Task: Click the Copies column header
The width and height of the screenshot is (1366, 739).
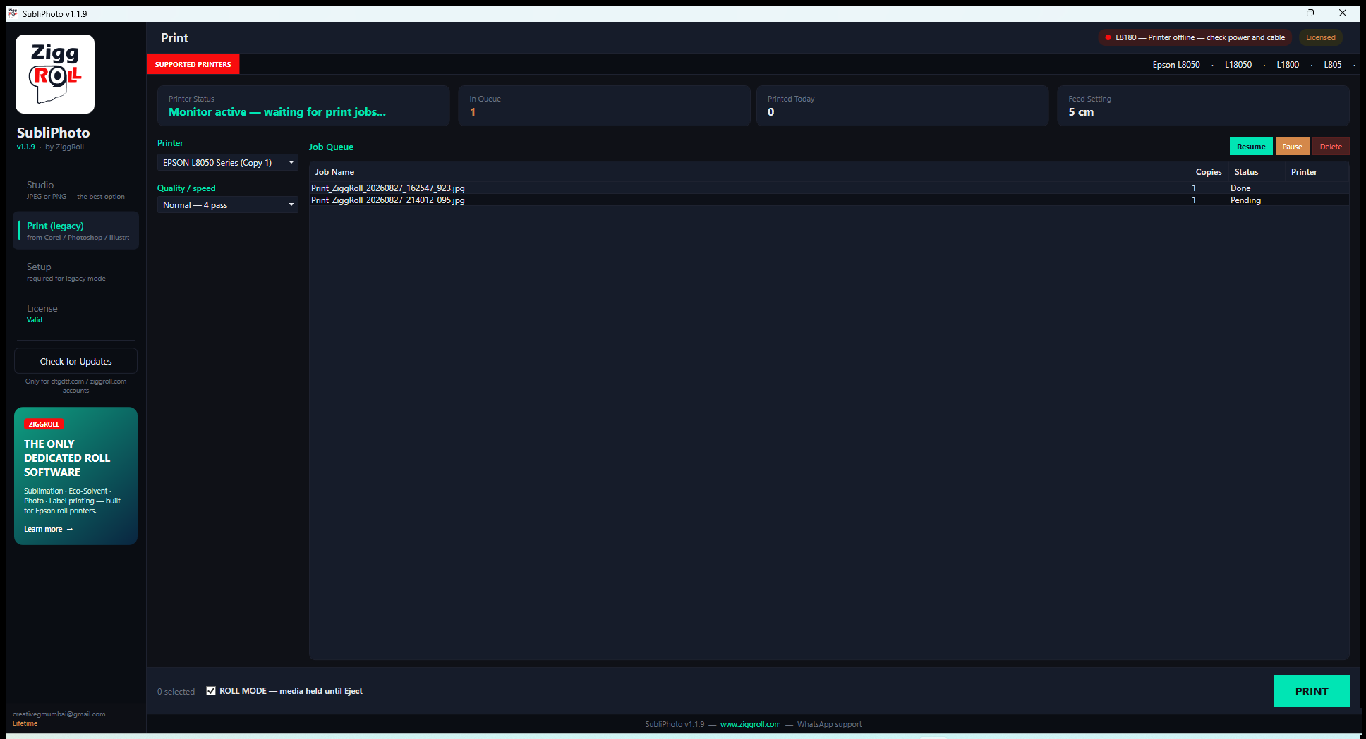Action: coord(1208,172)
